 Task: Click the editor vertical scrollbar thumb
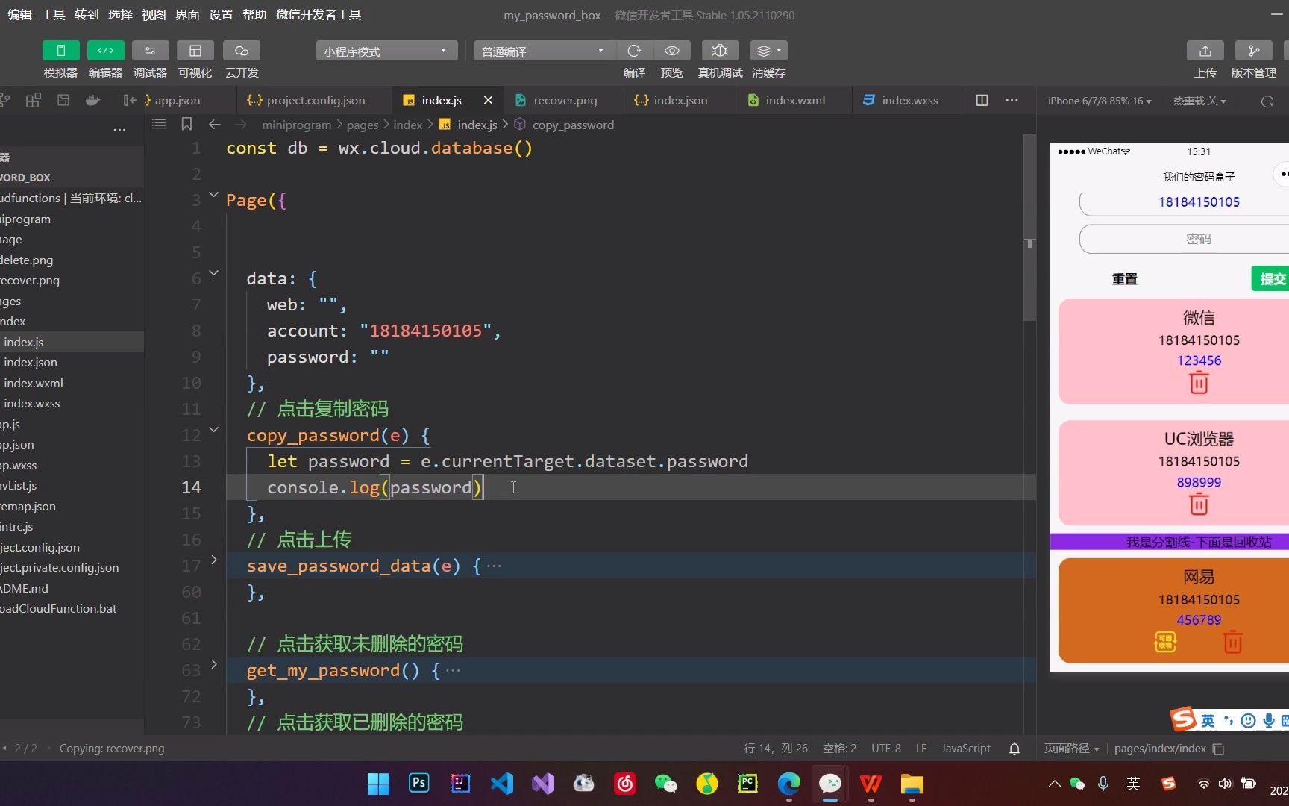1029,228
